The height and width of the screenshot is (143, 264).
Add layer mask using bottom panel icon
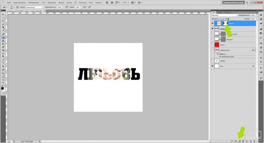(239, 141)
